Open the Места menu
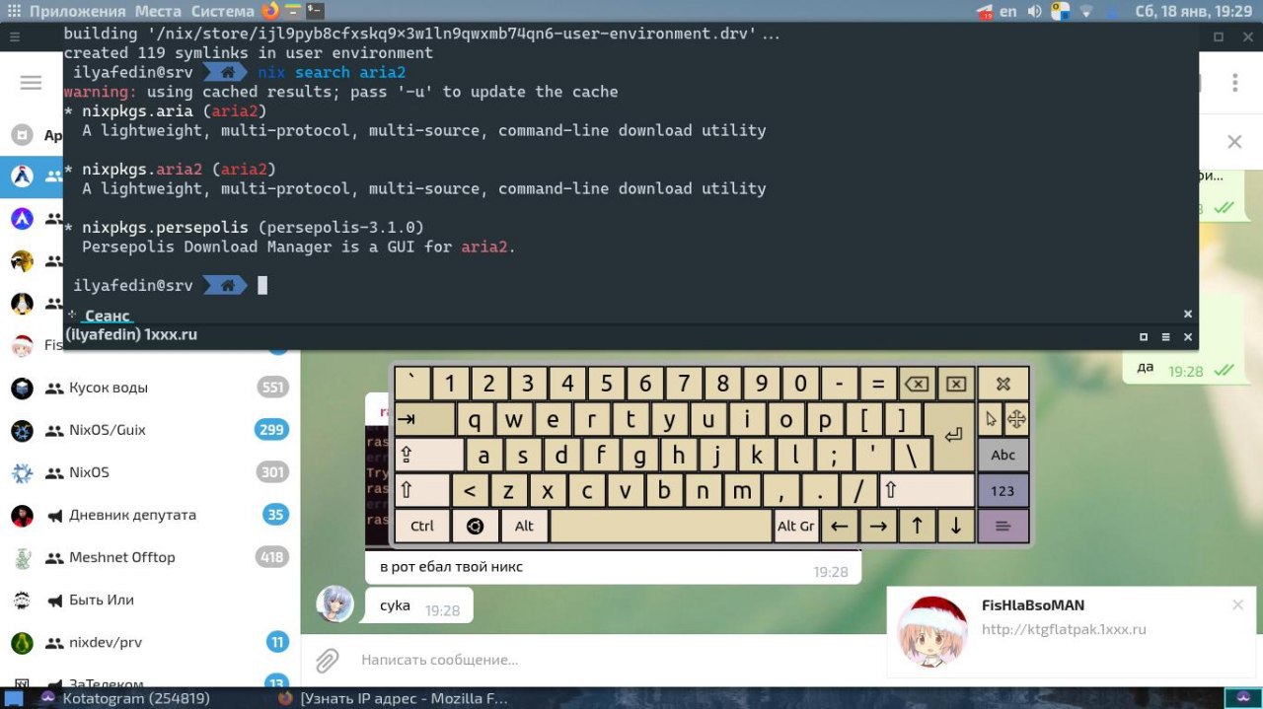This screenshot has height=709, width=1263. pyautogui.click(x=158, y=12)
